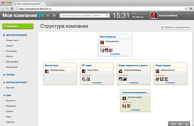The width and height of the screenshot is (194, 126).
Task: Click the 15:31 clock in header
Action: coord(121,16)
